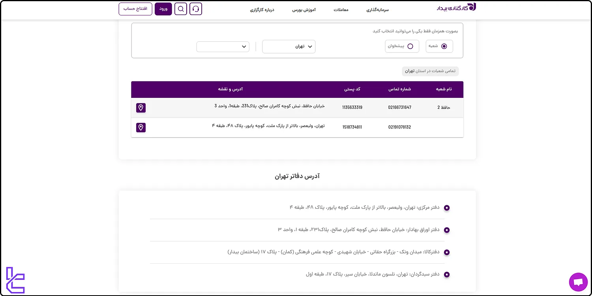Open the site search icon

pos(180,8)
